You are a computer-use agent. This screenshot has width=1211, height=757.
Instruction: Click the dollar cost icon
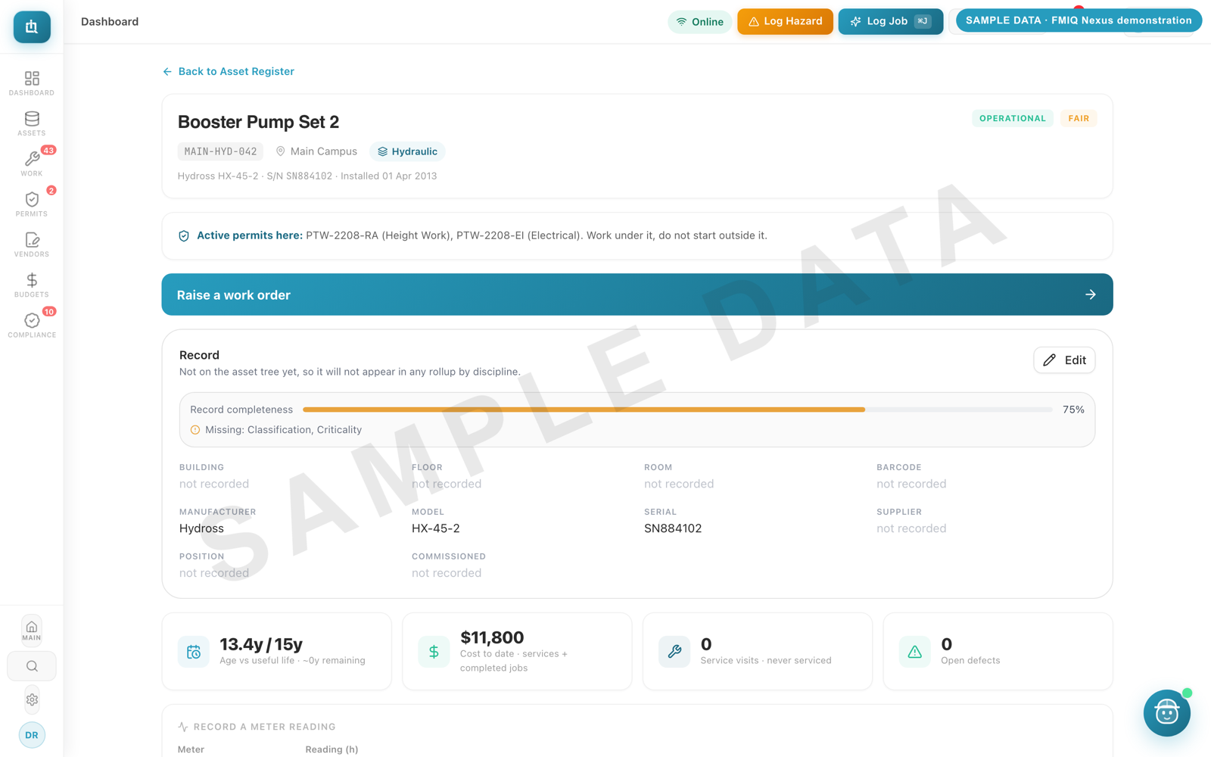[x=434, y=652]
